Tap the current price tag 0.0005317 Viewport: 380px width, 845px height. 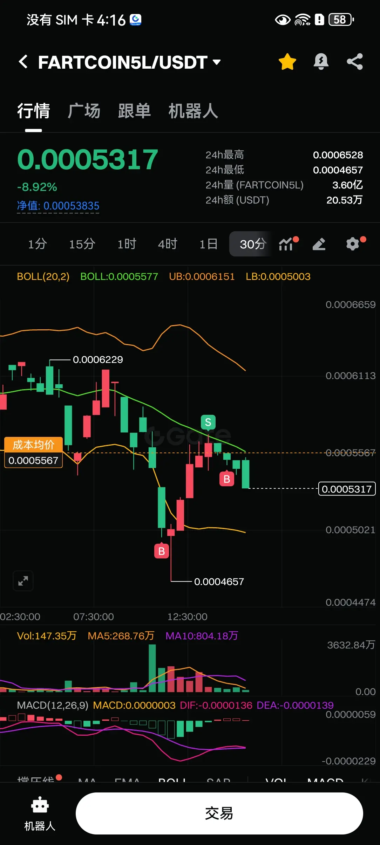coord(347,489)
